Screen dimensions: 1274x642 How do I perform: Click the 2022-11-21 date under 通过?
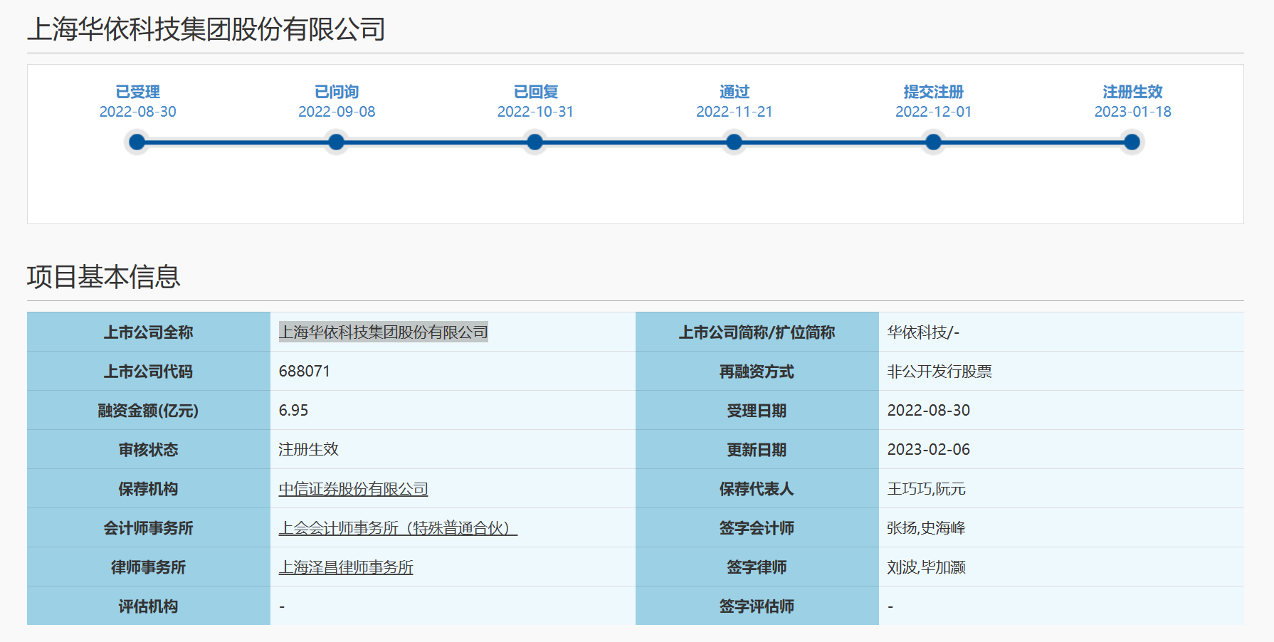pos(735,112)
